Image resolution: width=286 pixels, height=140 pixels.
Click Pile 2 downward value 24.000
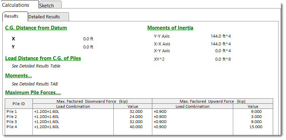(136, 116)
